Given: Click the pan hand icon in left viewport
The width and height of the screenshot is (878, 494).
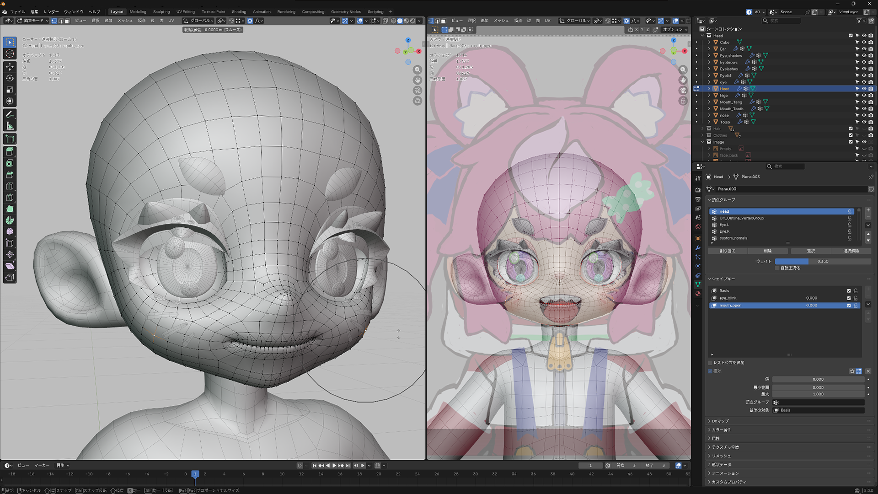Looking at the screenshot, I should (x=418, y=80).
